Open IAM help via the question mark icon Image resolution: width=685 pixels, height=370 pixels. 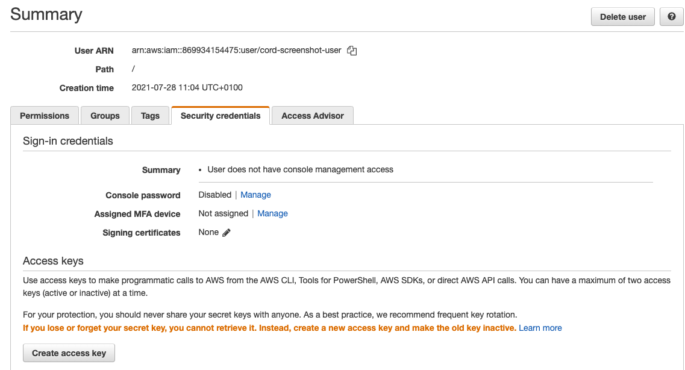point(671,16)
